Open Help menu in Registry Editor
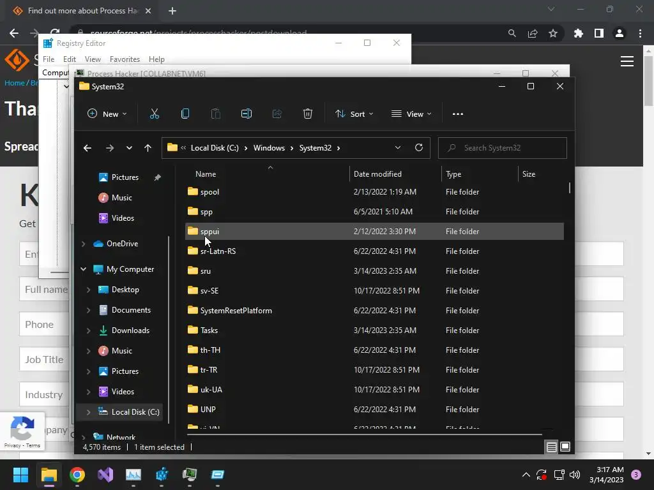The height and width of the screenshot is (490, 654). (156, 59)
